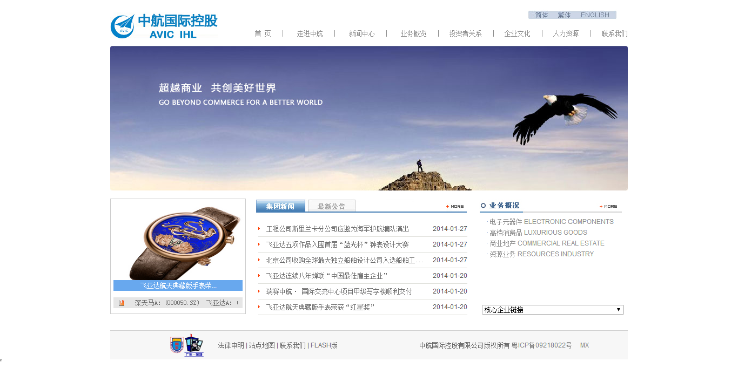Open 联系我们 in footer
The height and width of the screenshot is (368, 738).
tap(293, 345)
